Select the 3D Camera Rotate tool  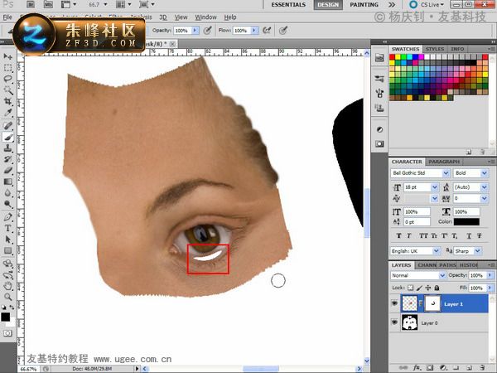coord(8,274)
